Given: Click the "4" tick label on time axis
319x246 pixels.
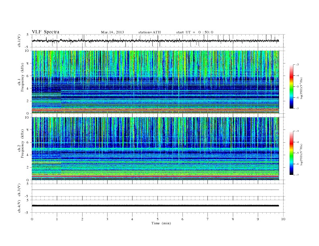Looking at the screenshot, I should [x=132, y=219].
